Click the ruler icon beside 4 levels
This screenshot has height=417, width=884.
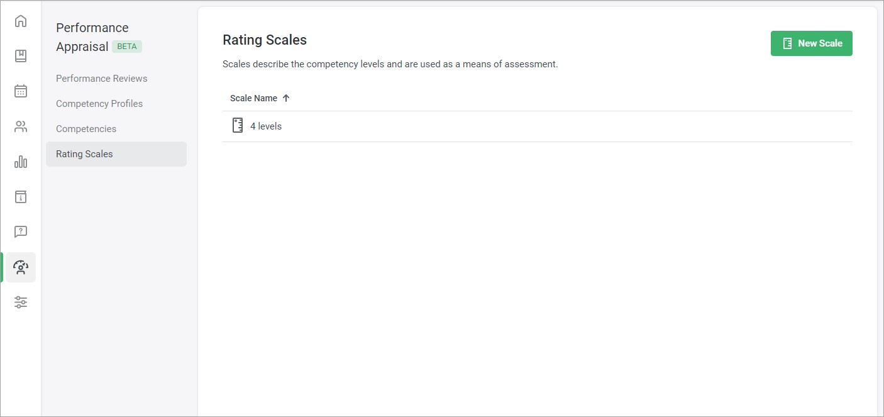(238, 126)
